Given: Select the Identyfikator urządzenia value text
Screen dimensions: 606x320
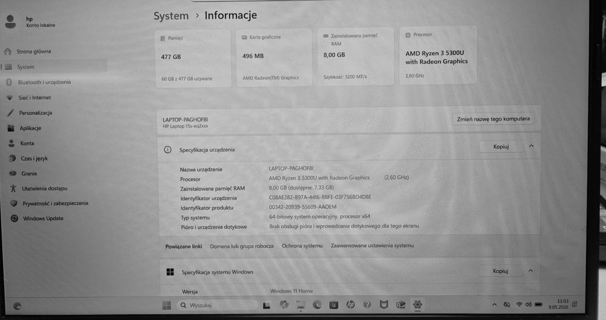Looking at the screenshot, I should [319, 197].
